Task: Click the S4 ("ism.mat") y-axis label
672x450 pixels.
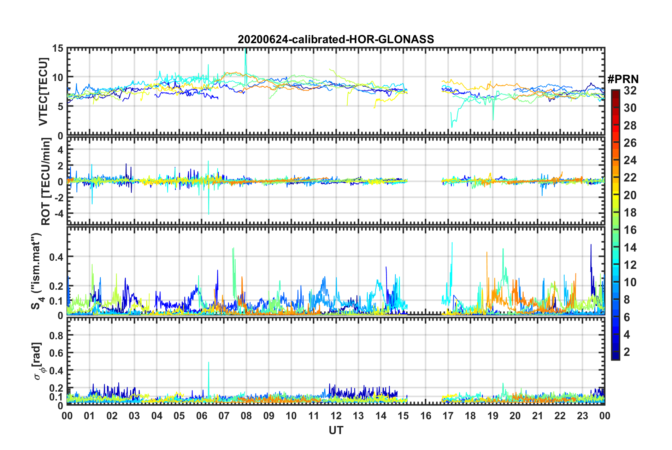Action: click(37, 271)
